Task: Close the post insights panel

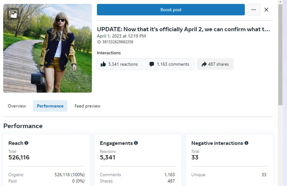Action: coord(266,10)
